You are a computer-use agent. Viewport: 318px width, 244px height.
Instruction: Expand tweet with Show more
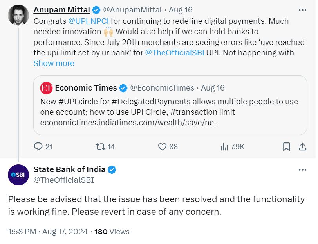(54, 63)
